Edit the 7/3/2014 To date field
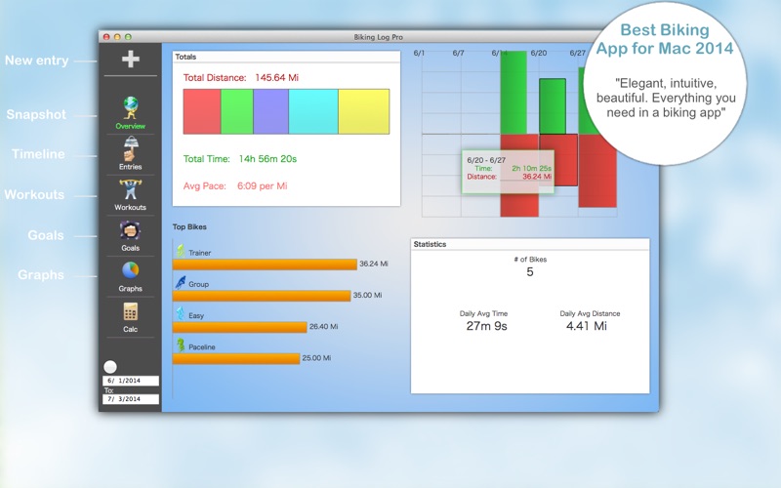The width and height of the screenshot is (781, 488). (131, 399)
